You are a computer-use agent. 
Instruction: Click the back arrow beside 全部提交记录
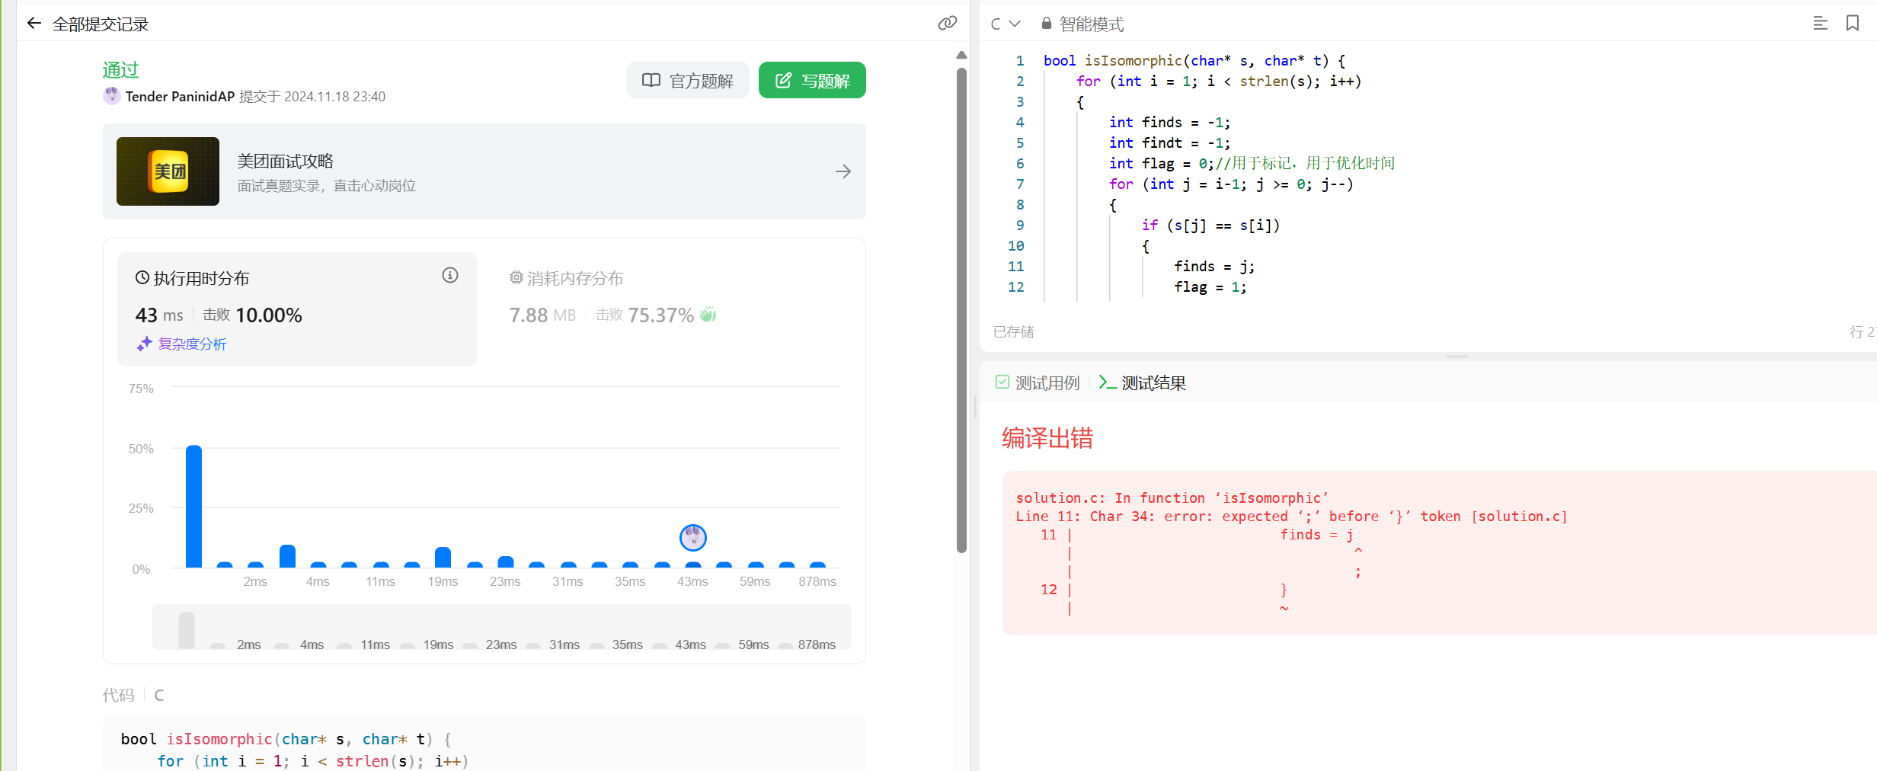(x=34, y=24)
